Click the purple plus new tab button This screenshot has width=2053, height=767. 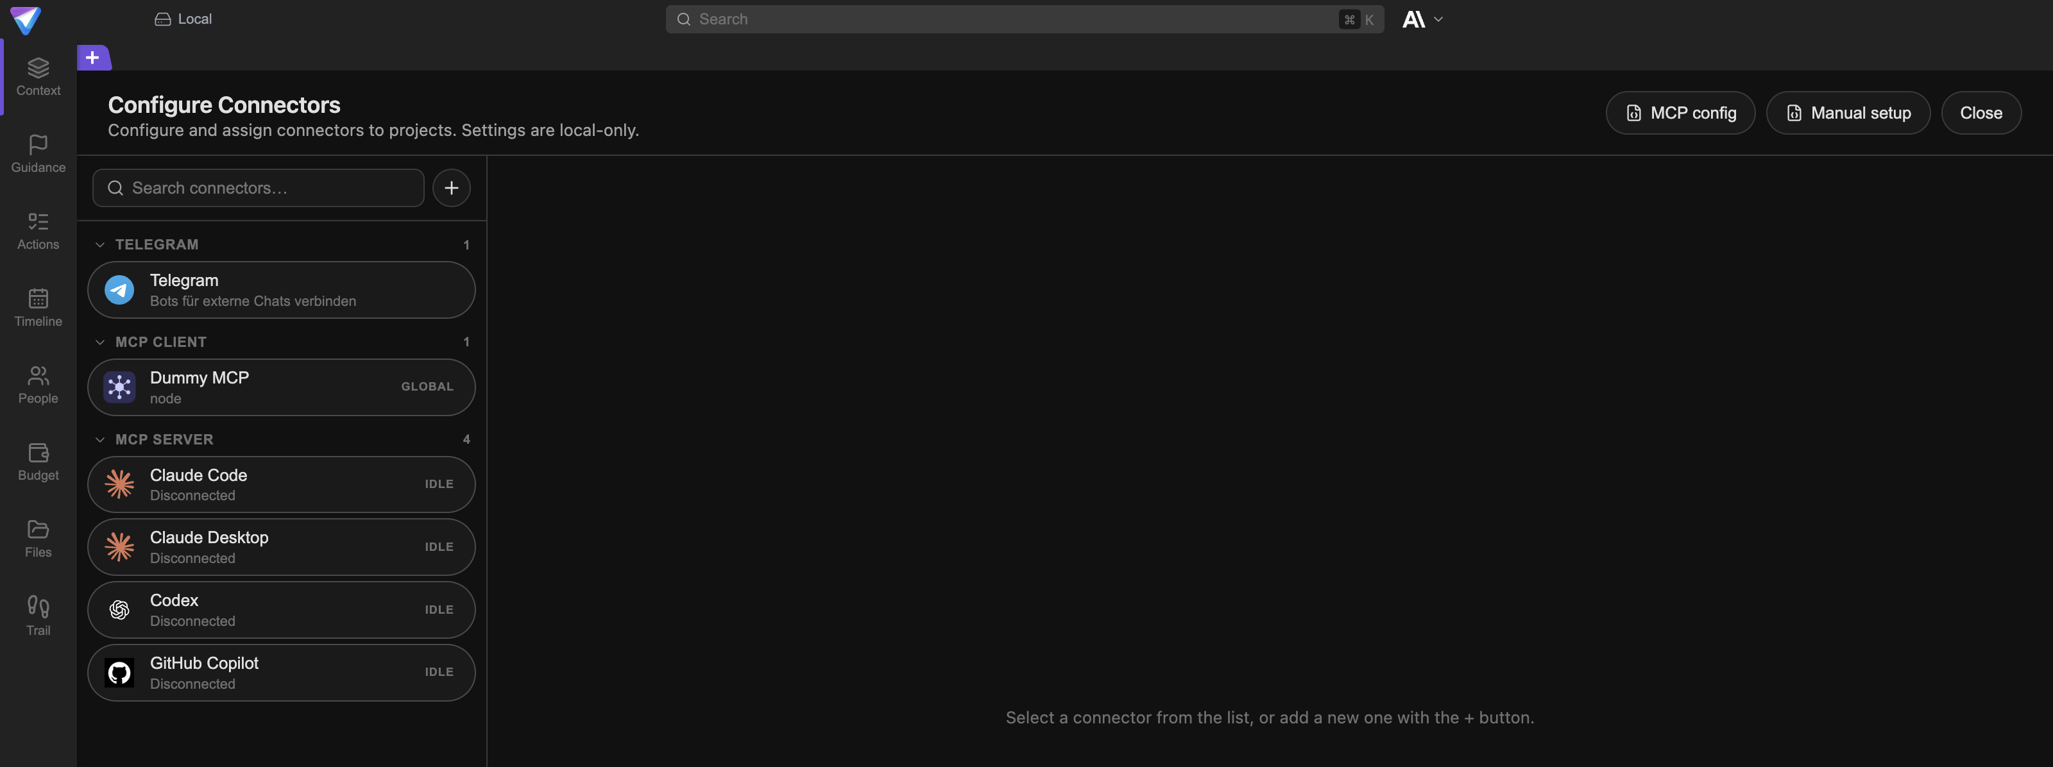pos(93,57)
